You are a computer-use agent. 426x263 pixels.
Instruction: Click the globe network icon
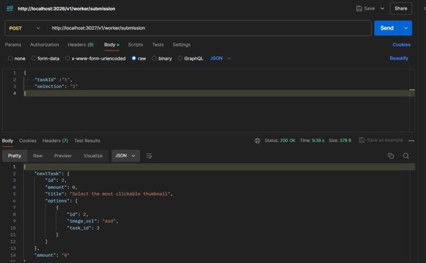[x=257, y=141]
